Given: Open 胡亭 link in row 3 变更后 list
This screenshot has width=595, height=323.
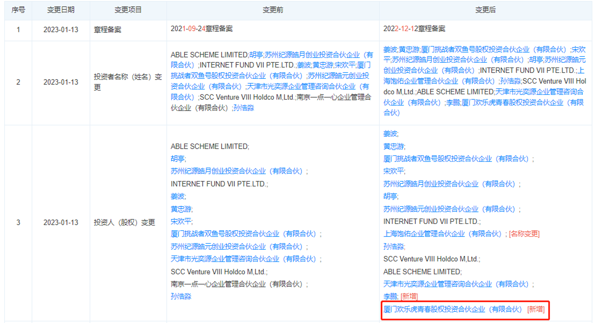Looking at the screenshot, I should tap(390, 196).
